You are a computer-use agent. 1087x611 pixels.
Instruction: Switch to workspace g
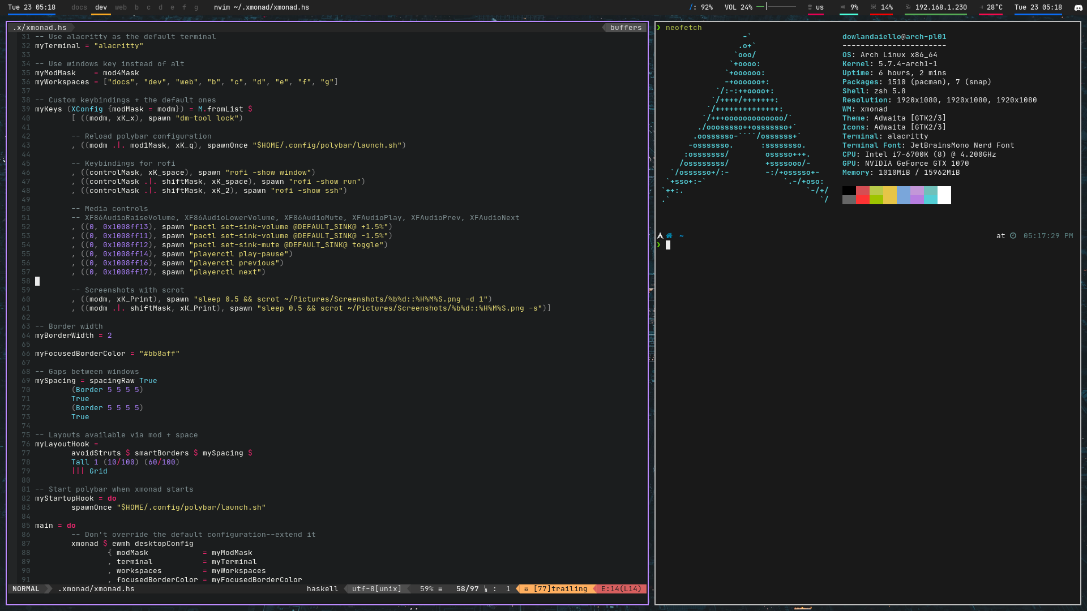196,7
